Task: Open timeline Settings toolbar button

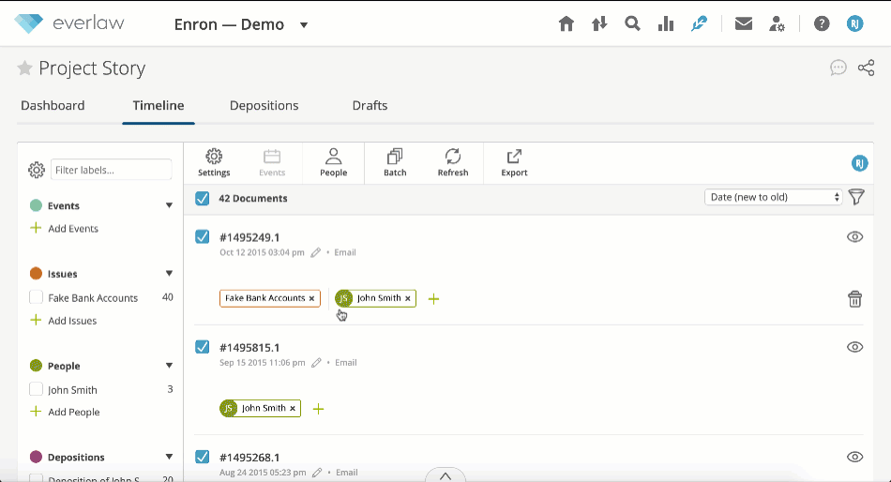Action: 214,163
